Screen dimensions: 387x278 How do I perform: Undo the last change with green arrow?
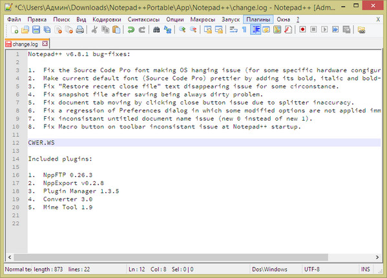pyautogui.click(x=131, y=30)
